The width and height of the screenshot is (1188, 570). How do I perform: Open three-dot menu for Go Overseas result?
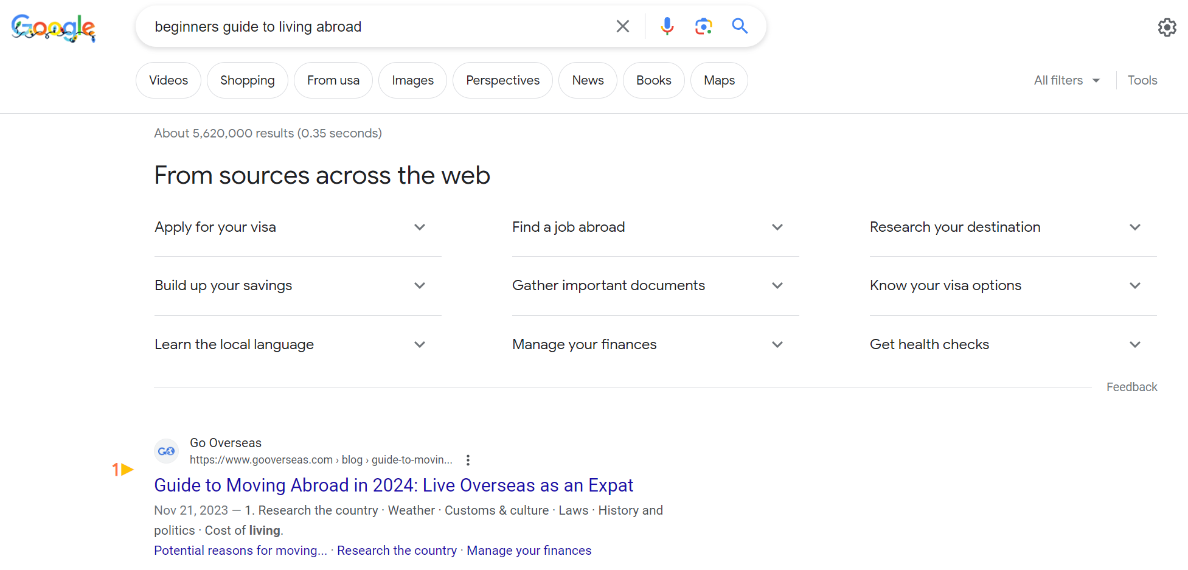(x=468, y=460)
